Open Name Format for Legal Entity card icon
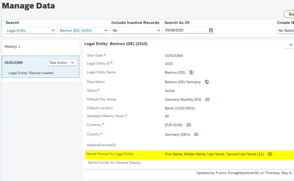Viewport: 294px width, 181px height. [x=270, y=154]
